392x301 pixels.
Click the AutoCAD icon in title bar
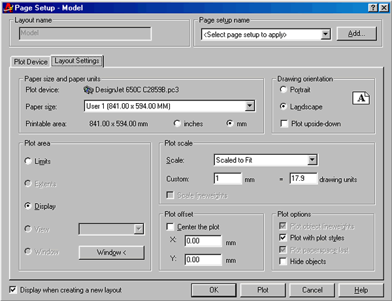tap(7, 7)
